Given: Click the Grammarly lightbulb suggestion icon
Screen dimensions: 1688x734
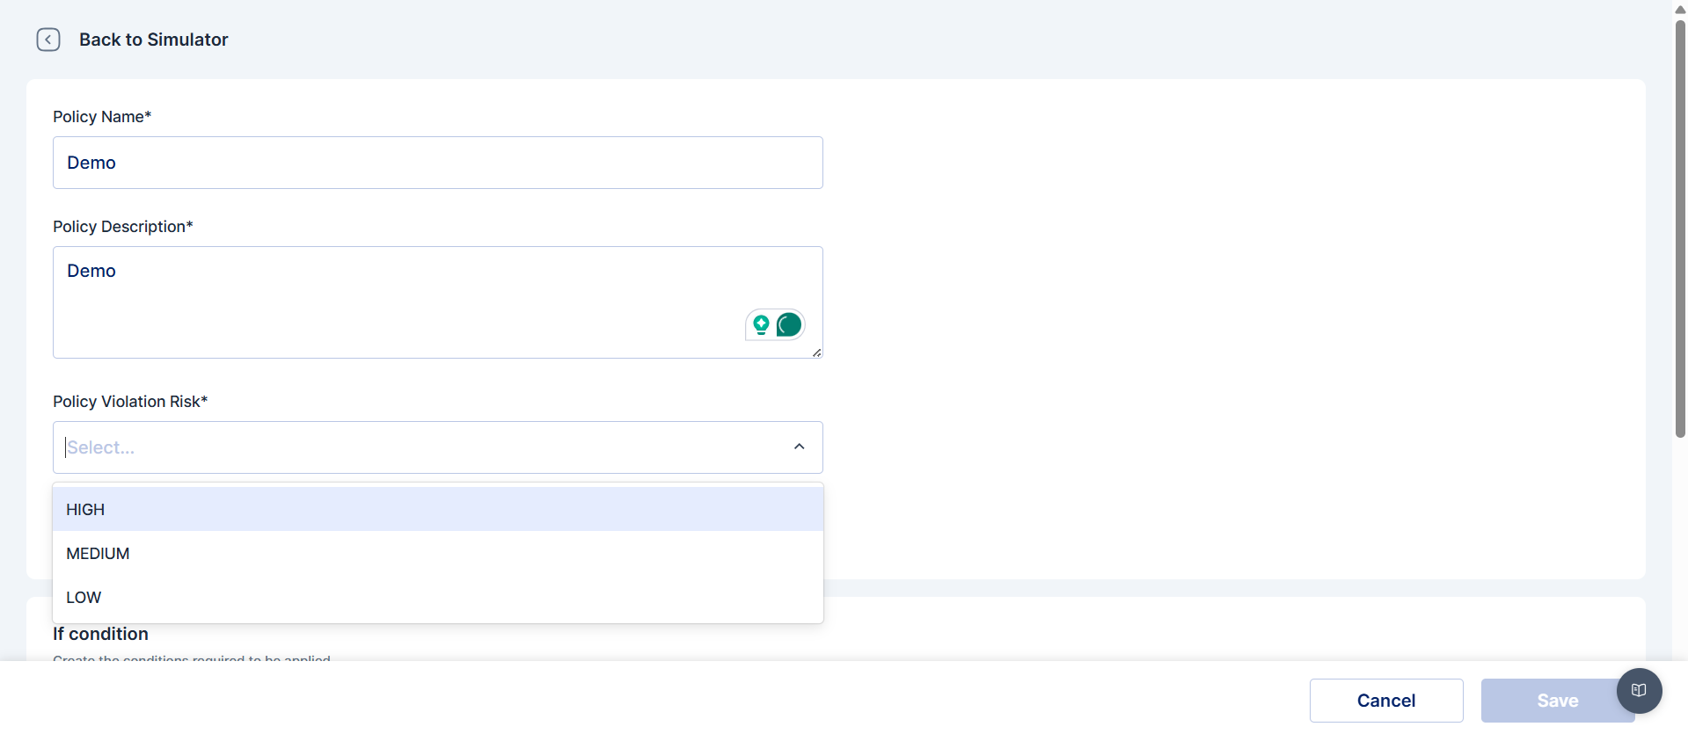Looking at the screenshot, I should coord(761,325).
